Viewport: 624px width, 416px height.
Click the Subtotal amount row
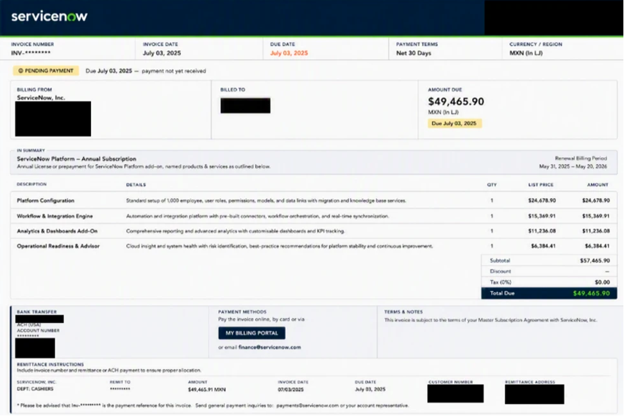tap(549, 260)
